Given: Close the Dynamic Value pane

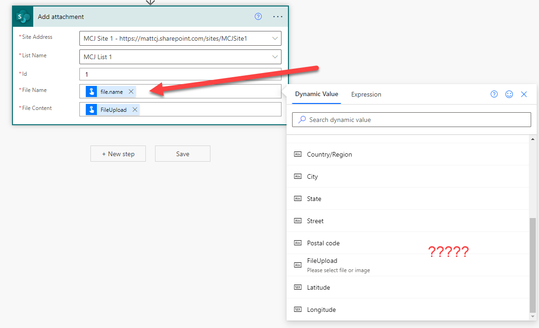Looking at the screenshot, I should [x=524, y=94].
